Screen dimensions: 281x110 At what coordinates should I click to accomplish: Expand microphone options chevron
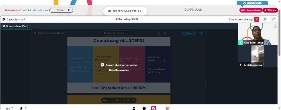(x=26, y=107)
